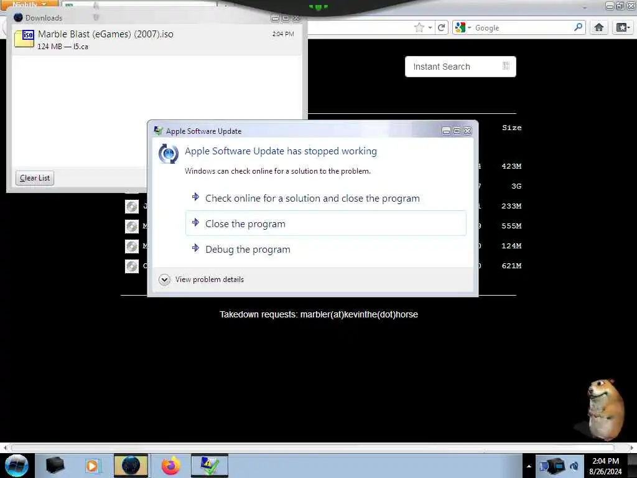This screenshot has height=478, width=637.
Task: Open the search engine dropdown (Google icon)
Action: [463, 27]
